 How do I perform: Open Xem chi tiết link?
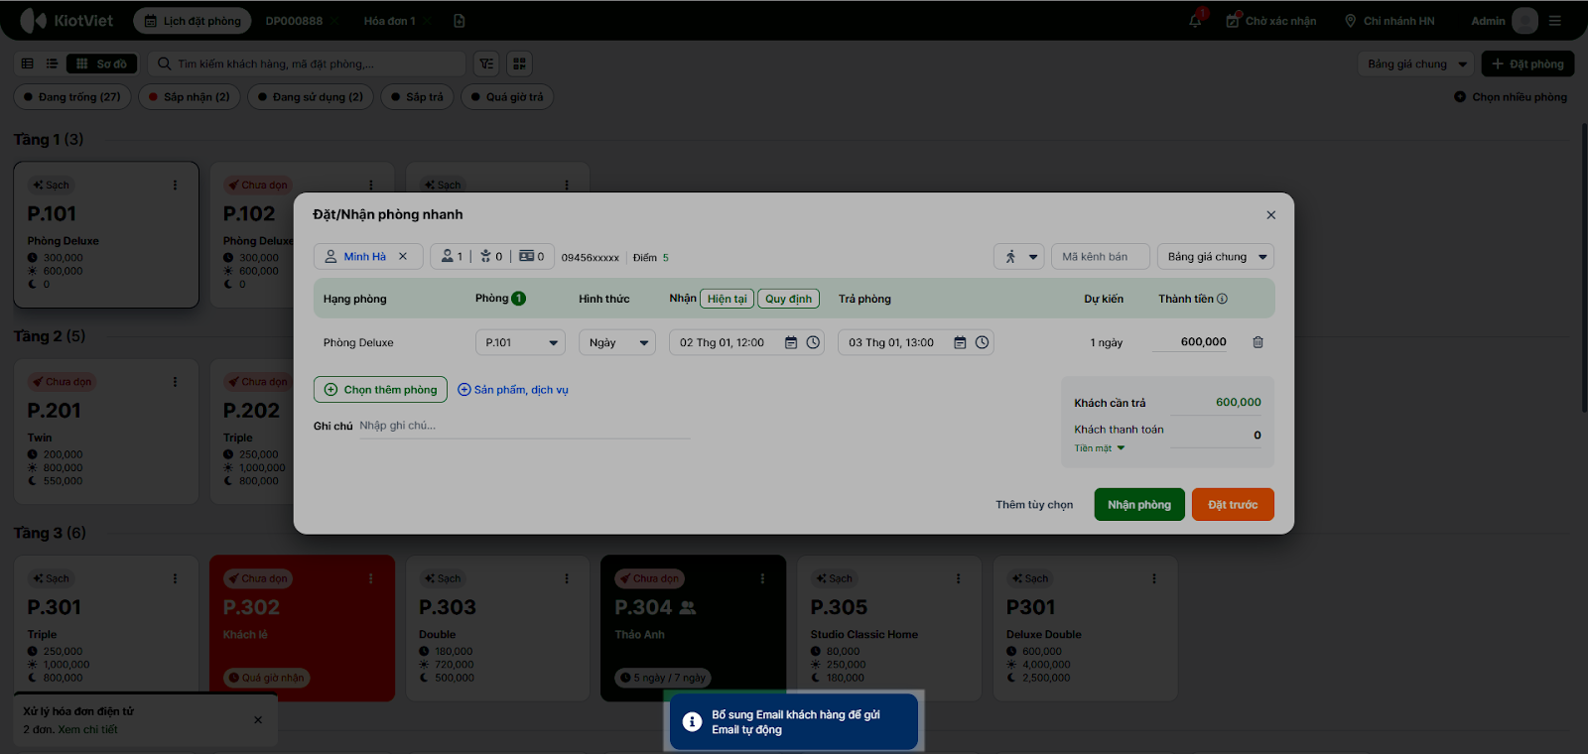click(87, 730)
